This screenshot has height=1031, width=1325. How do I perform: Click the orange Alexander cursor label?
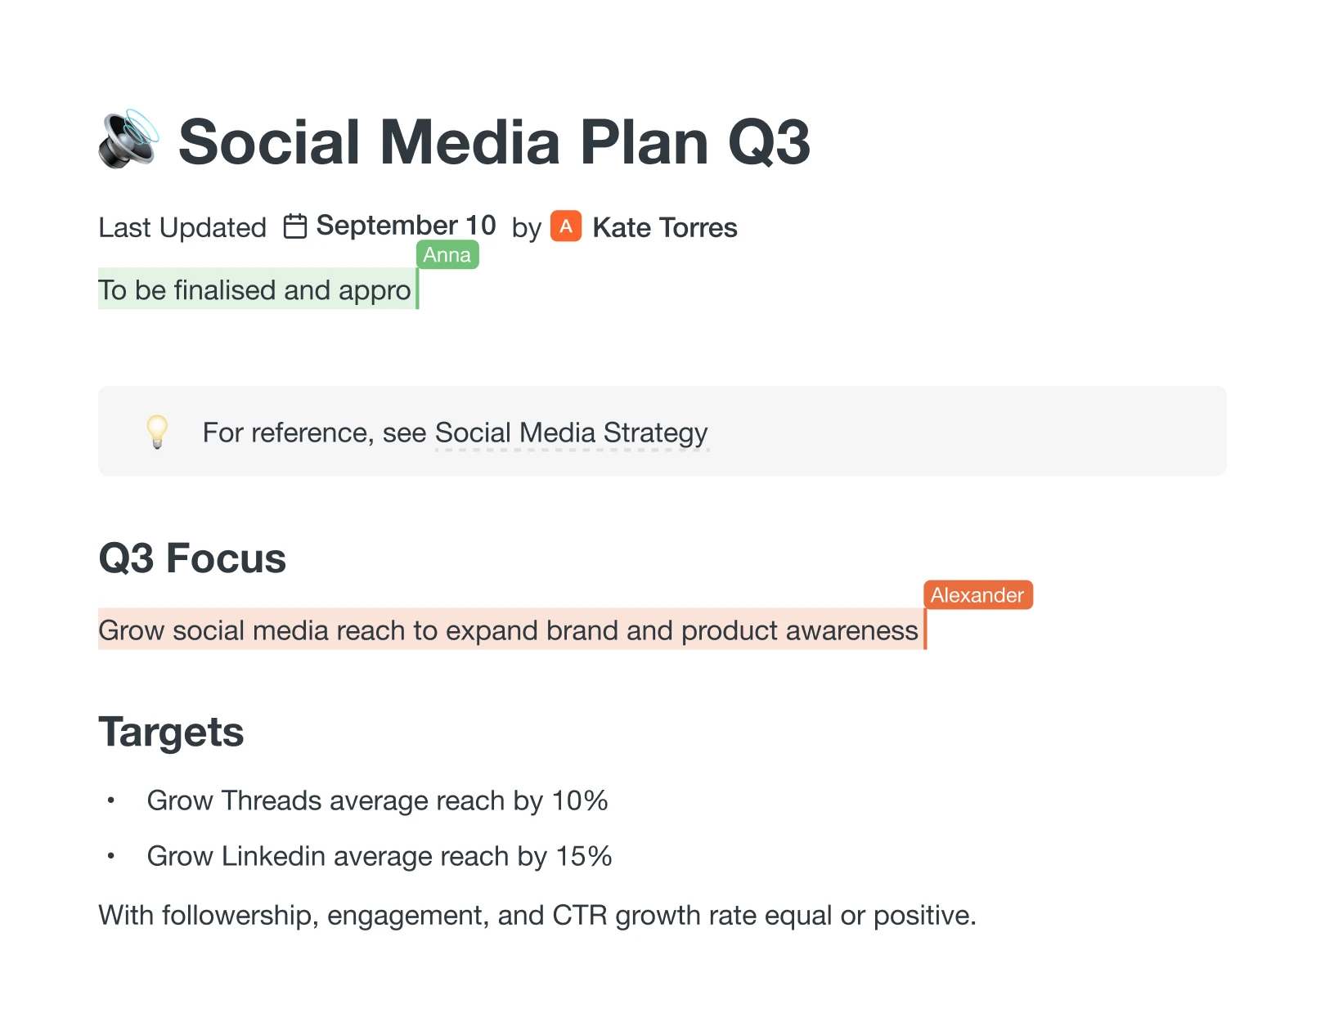977,595
